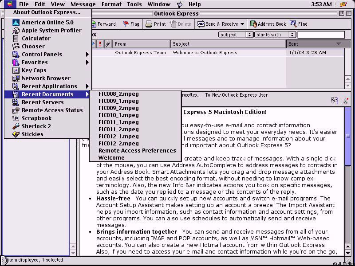Viewport: 355px width, 266px height.
Task: Open the Tools menu in the menu bar
Action: [134, 4]
